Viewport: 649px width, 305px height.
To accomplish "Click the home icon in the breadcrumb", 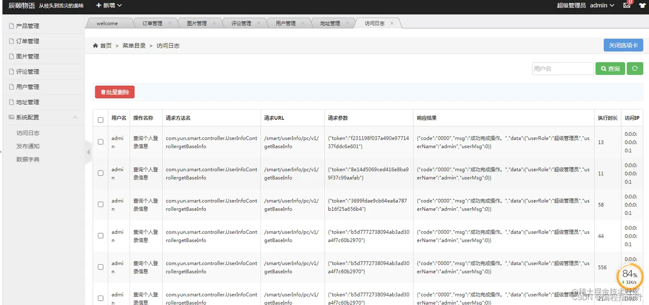I will [x=95, y=46].
